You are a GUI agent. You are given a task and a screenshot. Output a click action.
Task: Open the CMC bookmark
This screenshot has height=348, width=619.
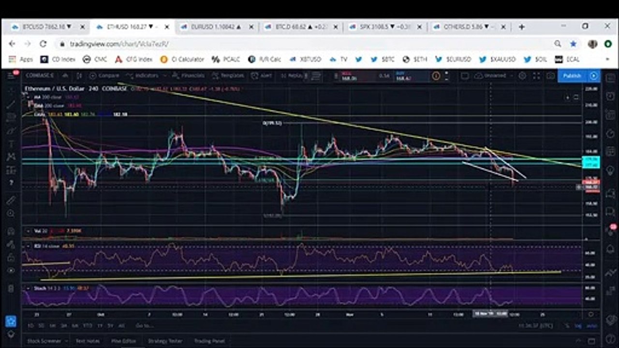[x=95, y=59]
